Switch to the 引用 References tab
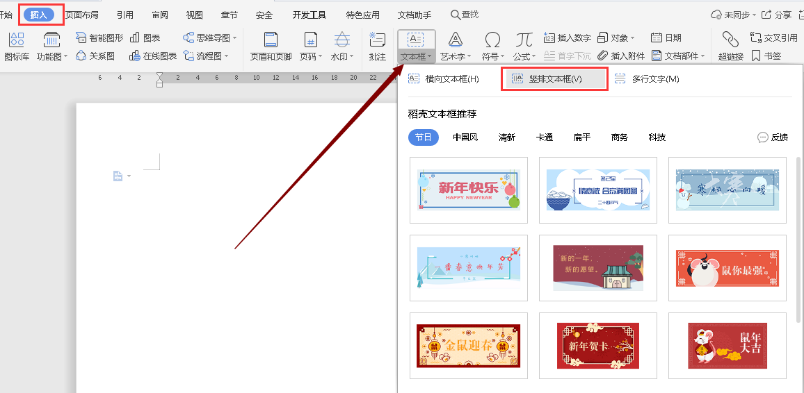 [x=125, y=15]
